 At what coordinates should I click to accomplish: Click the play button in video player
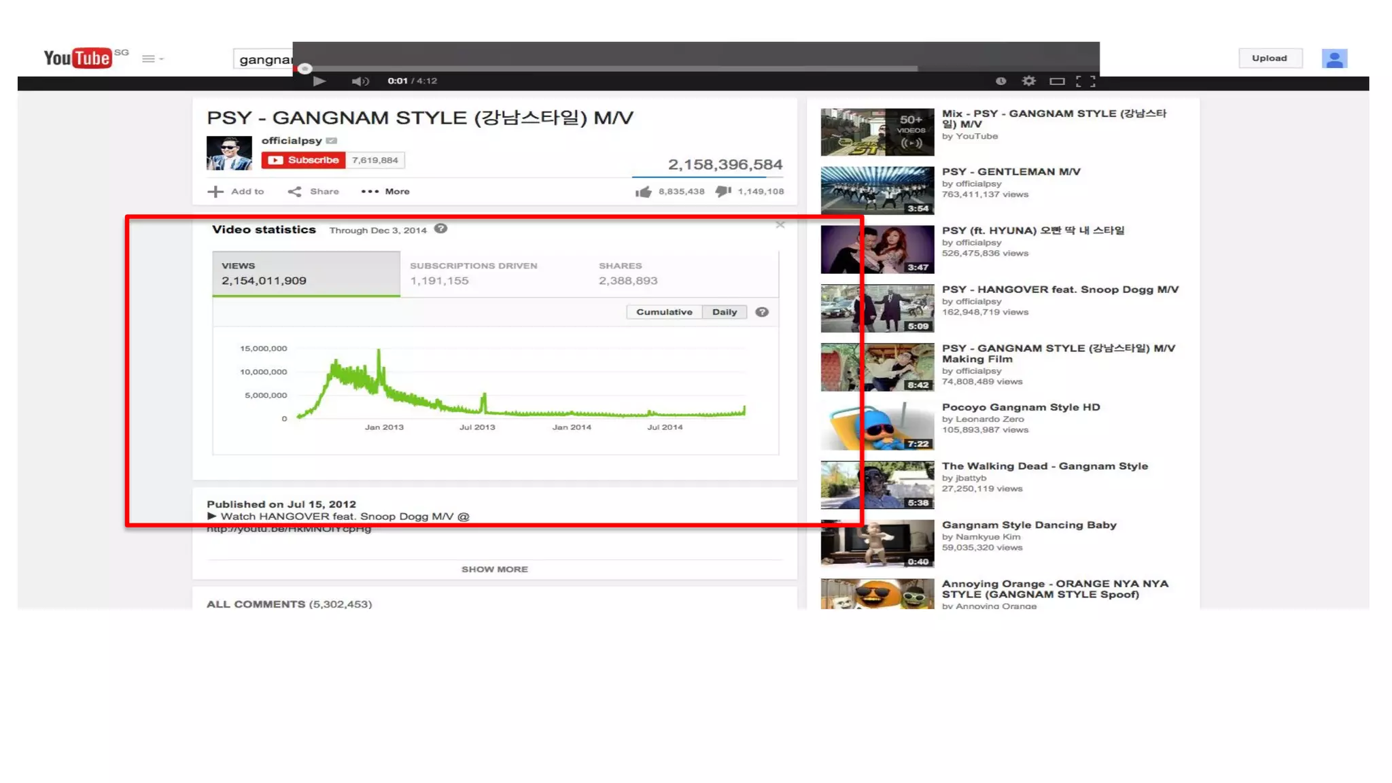pos(319,81)
